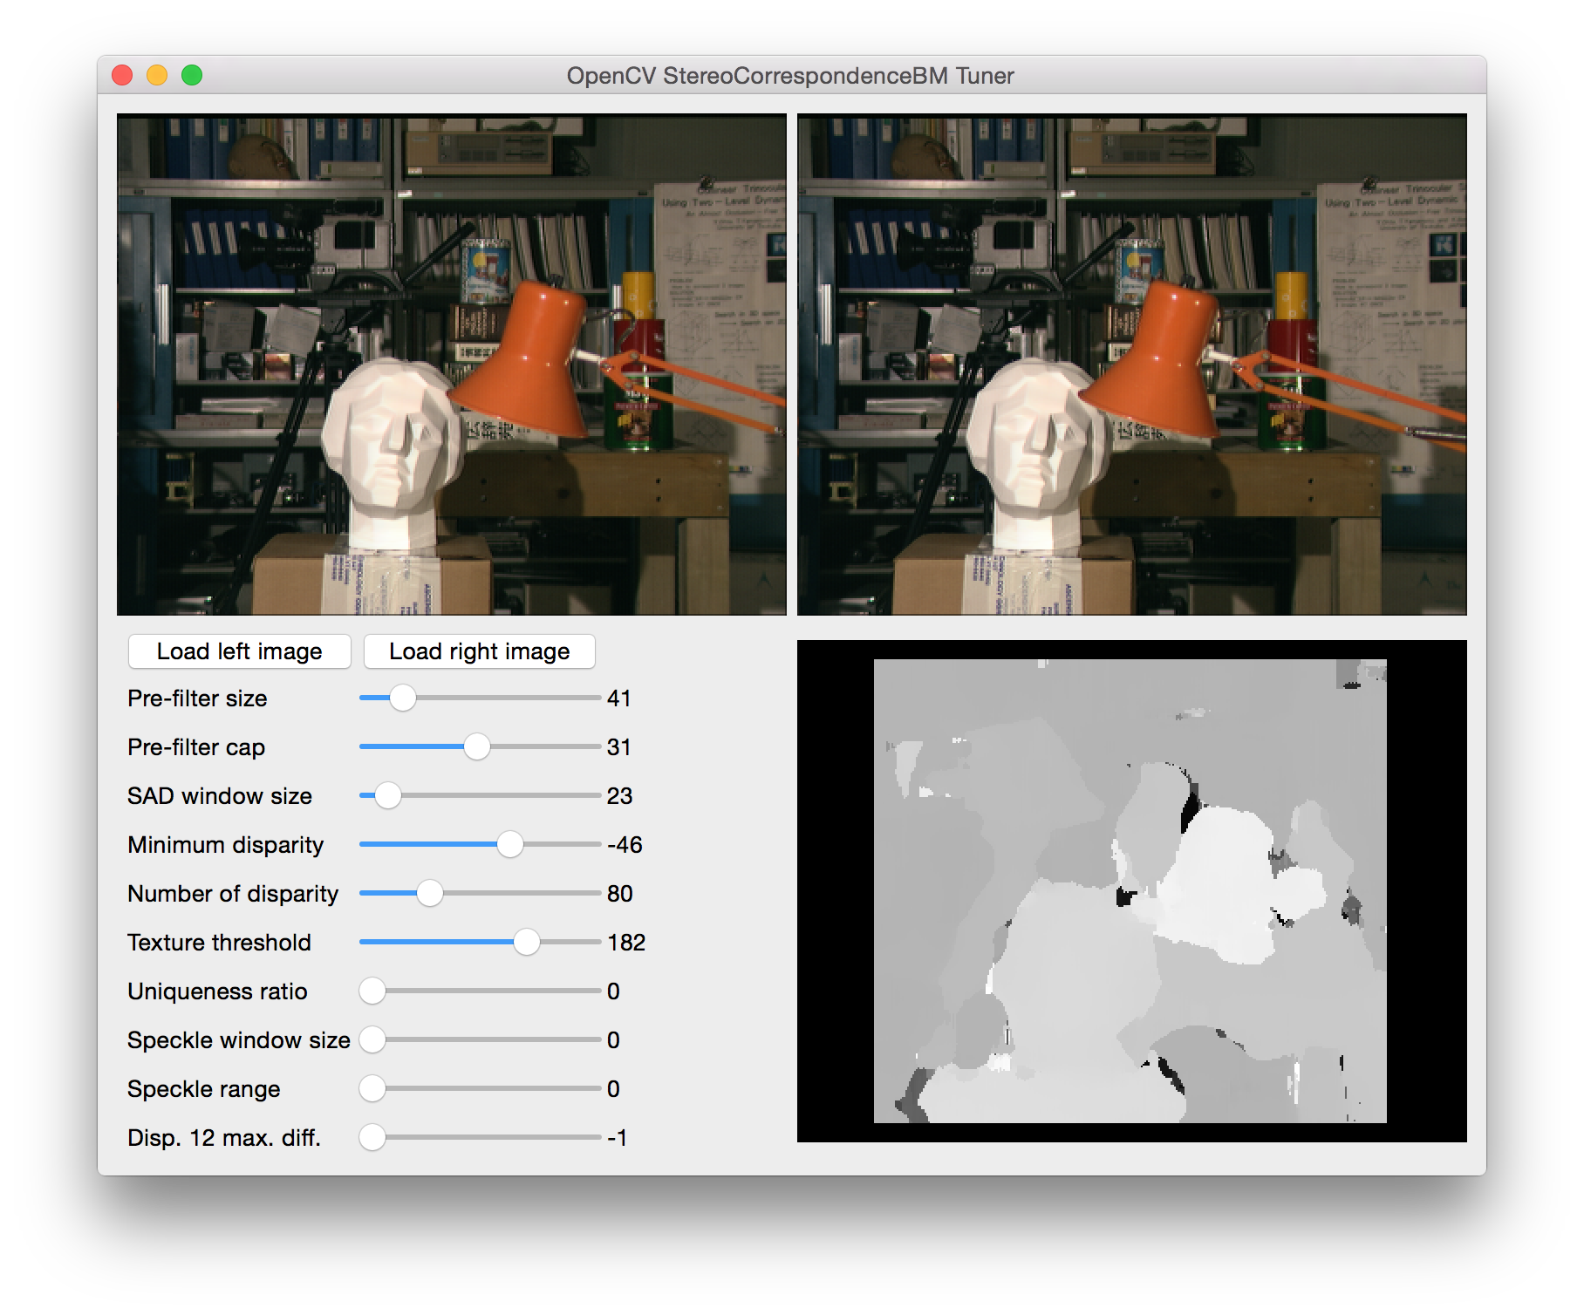Click the OpenCV StereoCorrespondenceBM Tuner title bar
The image size is (1584, 1315).
pyautogui.click(x=790, y=76)
